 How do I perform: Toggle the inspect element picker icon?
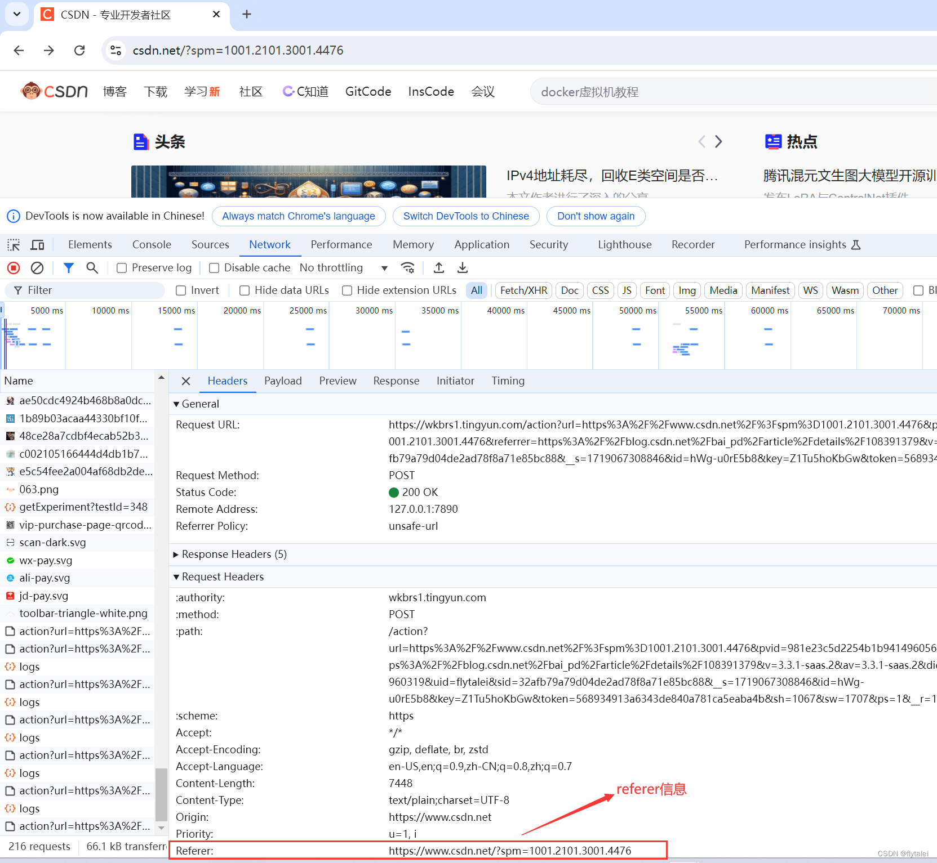(14, 245)
